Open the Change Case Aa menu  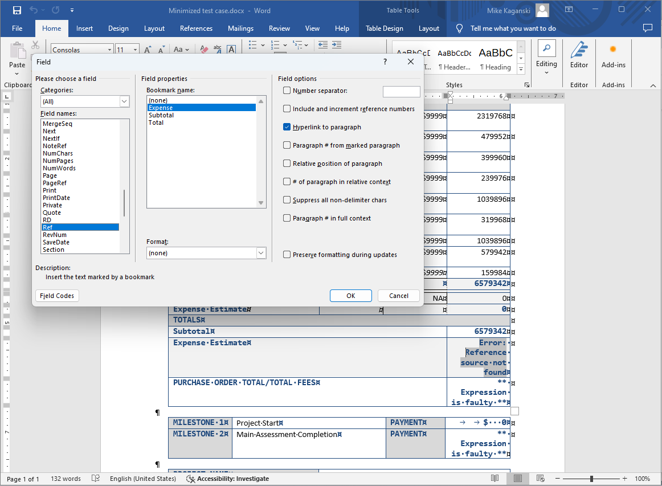pyautogui.click(x=181, y=50)
